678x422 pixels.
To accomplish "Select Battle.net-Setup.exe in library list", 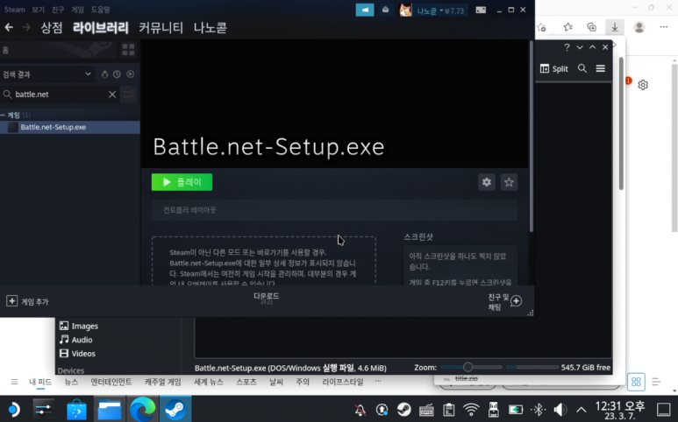I will 69,127.
